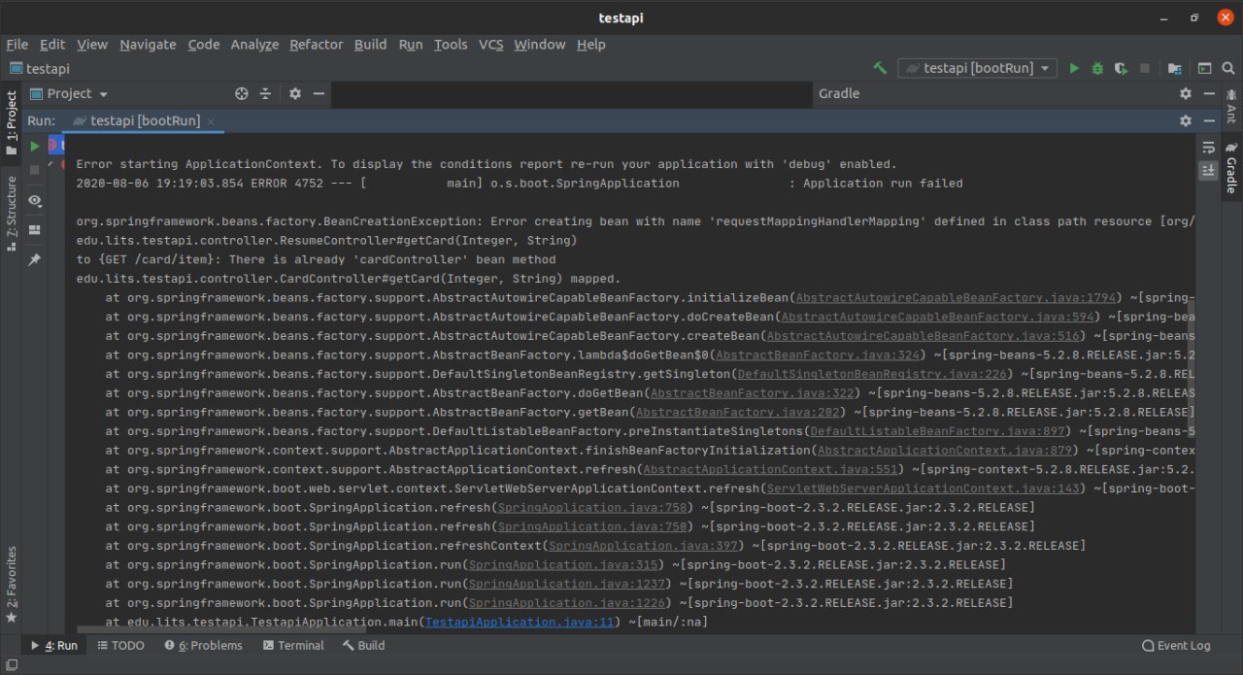Toggle the 2: Favorites side tool window

point(12,584)
